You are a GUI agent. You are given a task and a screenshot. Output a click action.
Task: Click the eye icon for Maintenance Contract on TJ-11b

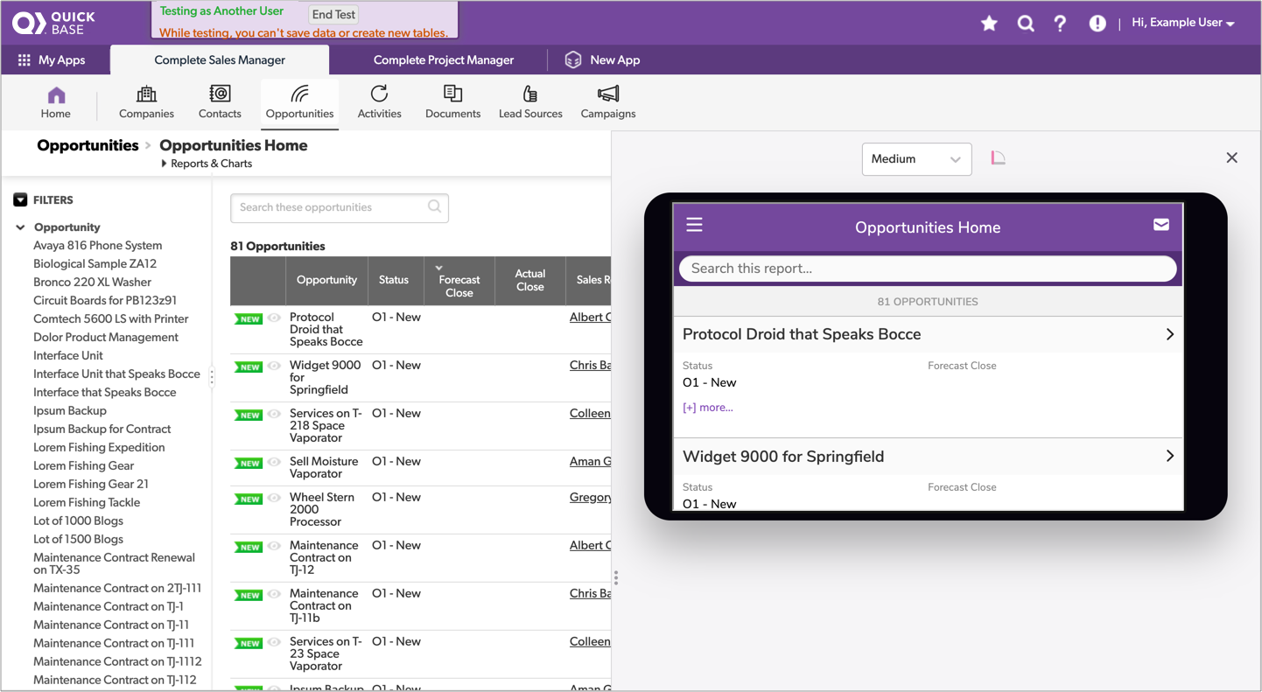274,595
